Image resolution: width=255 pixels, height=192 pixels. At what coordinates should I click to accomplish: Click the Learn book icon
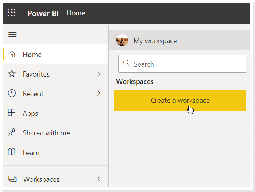(11, 152)
